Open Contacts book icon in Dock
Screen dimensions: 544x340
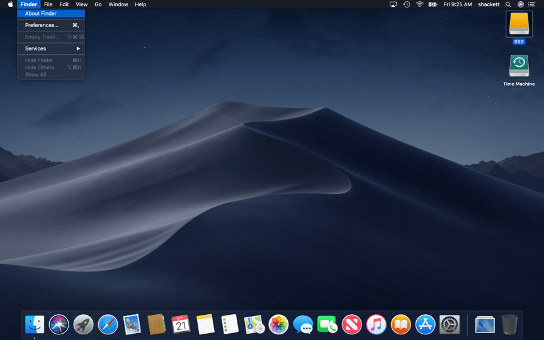coord(157,324)
